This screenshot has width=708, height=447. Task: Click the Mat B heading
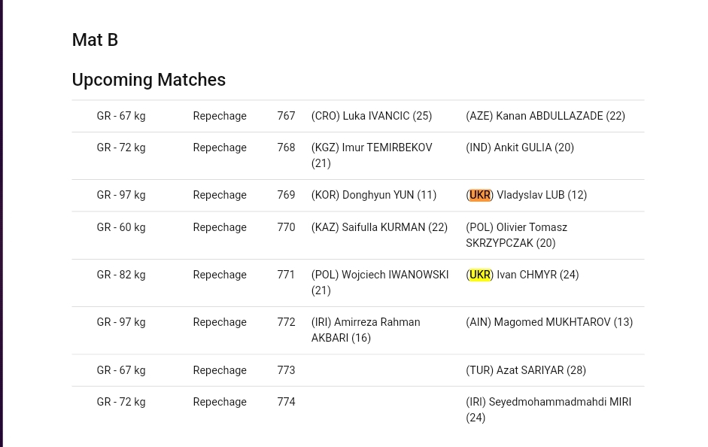pyautogui.click(x=95, y=40)
